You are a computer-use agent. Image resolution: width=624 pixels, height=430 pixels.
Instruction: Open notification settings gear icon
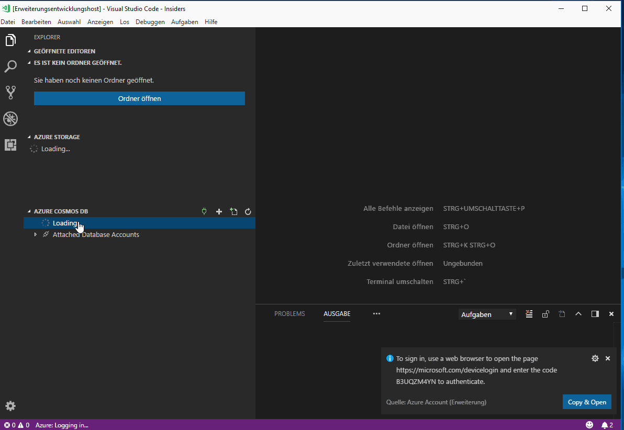click(x=595, y=358)
